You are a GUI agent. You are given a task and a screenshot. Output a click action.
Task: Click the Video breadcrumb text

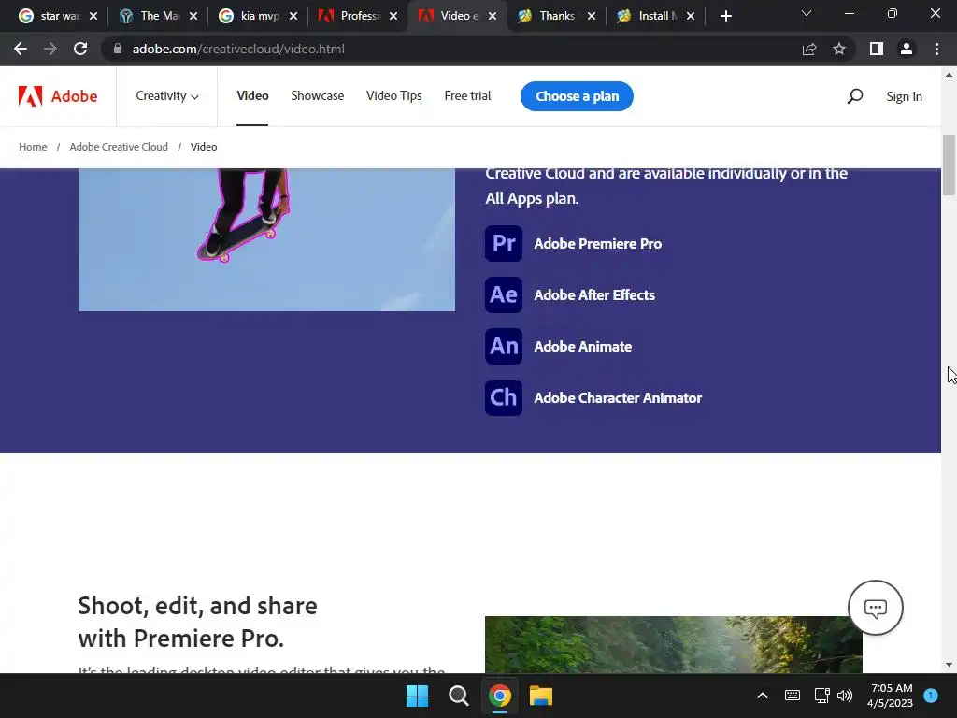click(x=204, y=147)
